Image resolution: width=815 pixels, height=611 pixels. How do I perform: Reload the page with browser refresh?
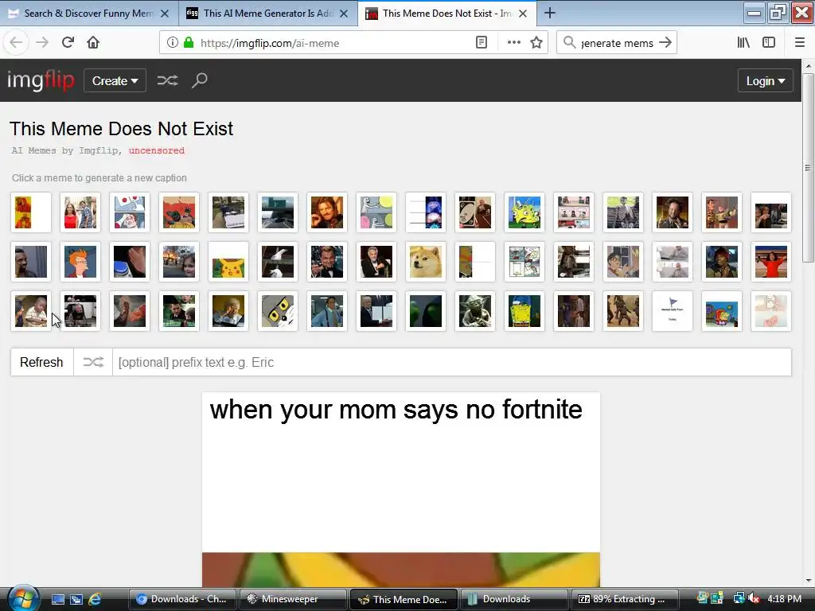(x=68, y=43)
